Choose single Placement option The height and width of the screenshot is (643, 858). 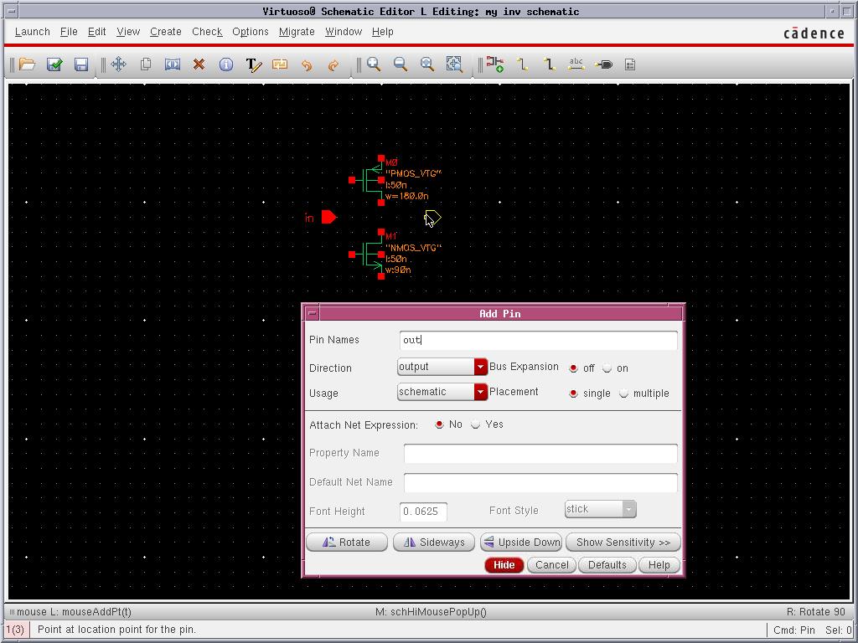coord(573,394)
